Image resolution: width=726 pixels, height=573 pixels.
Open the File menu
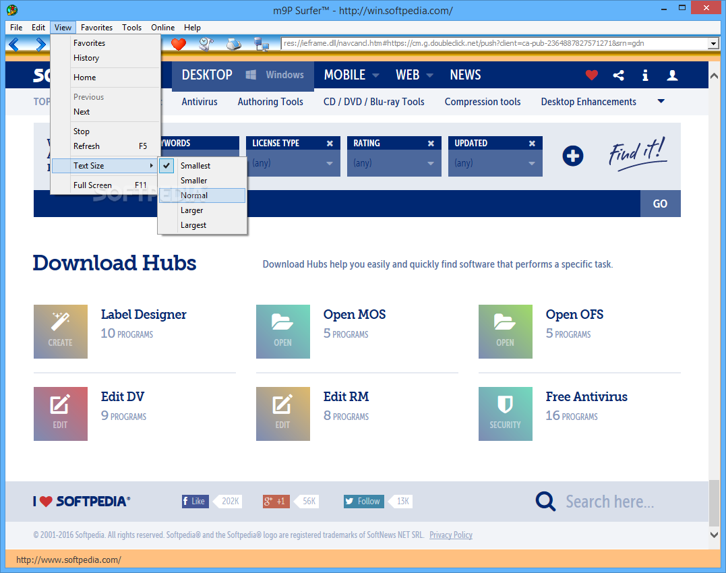[x=16, y=28]
